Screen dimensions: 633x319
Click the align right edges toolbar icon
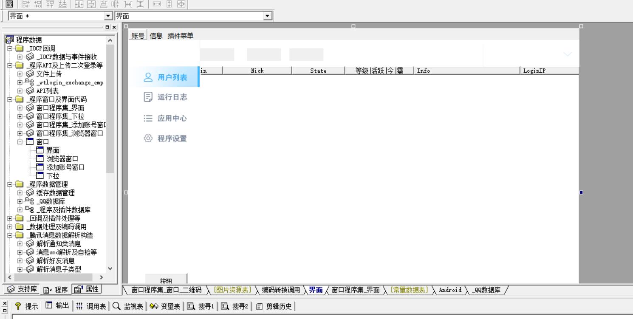coord(38,4)
